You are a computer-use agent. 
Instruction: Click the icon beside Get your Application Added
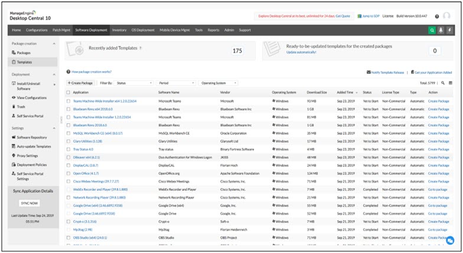412,72
